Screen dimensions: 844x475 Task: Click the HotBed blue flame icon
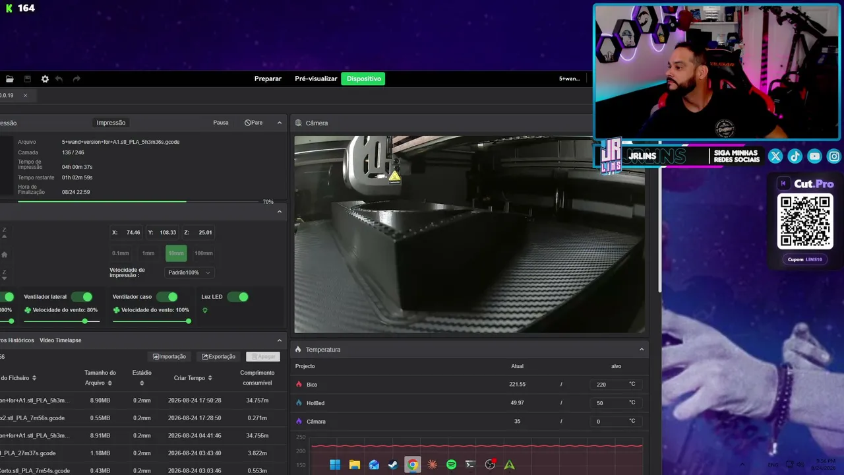(299, 403)
